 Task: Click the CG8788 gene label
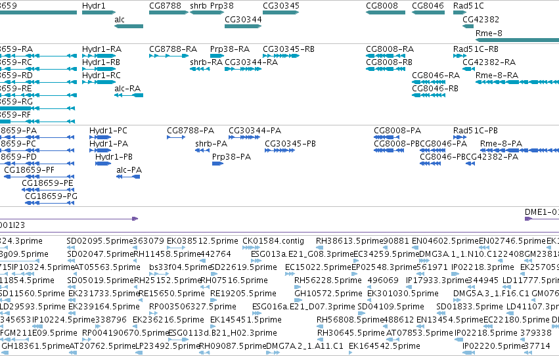pyautogui.click(x=165, y=6)
